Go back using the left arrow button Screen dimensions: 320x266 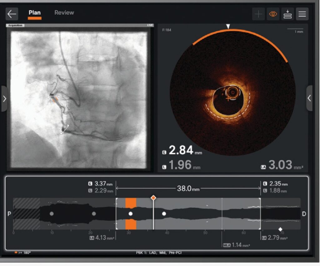(12, 14)
